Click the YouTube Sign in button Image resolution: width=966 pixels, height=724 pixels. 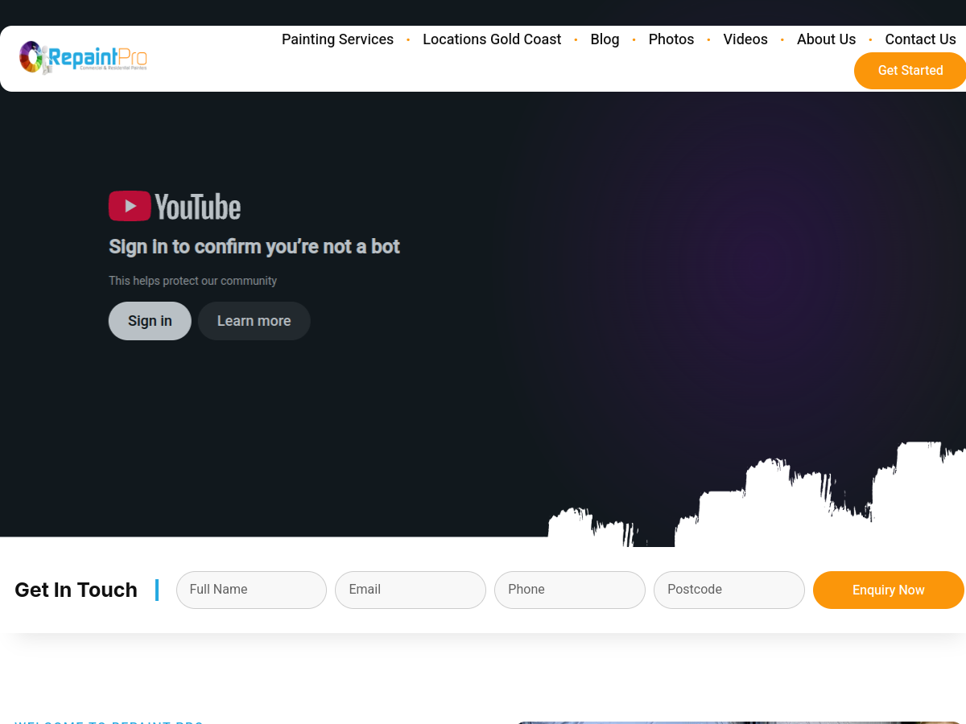pyautogui.click(x=150, y=321)
